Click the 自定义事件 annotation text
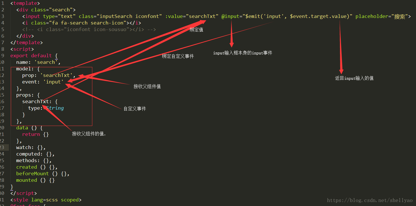Screen dimensions: 416x206 tap(134, 109)
